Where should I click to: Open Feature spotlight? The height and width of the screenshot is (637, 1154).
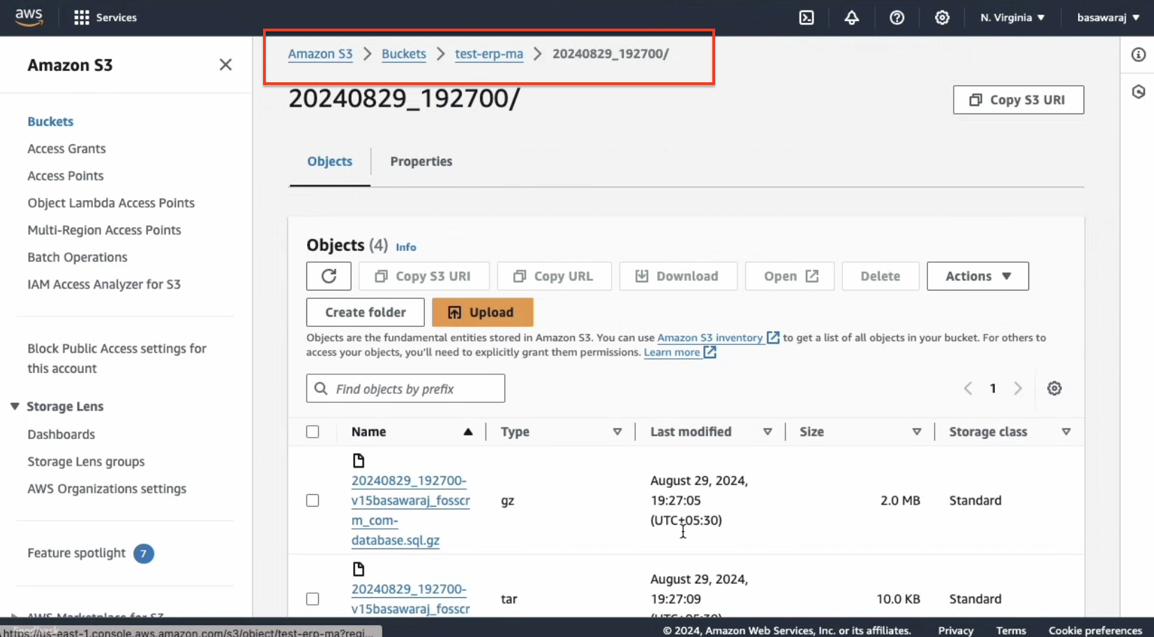coord(77,553)
